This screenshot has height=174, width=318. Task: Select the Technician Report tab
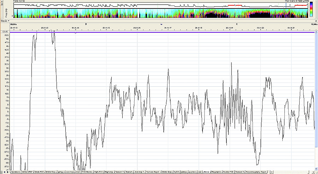[x=153, y=172]
